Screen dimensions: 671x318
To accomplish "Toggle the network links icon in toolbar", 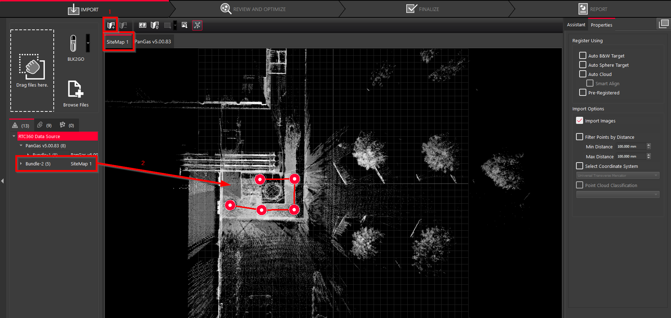I will point(197,25).
